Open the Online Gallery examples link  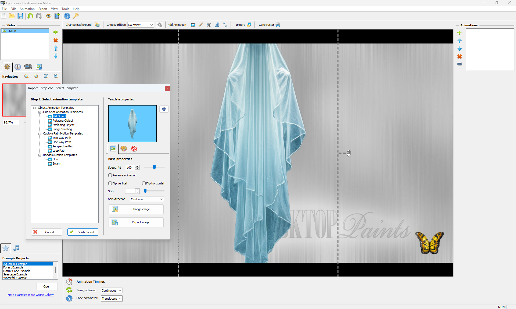[x=31, y=295]
